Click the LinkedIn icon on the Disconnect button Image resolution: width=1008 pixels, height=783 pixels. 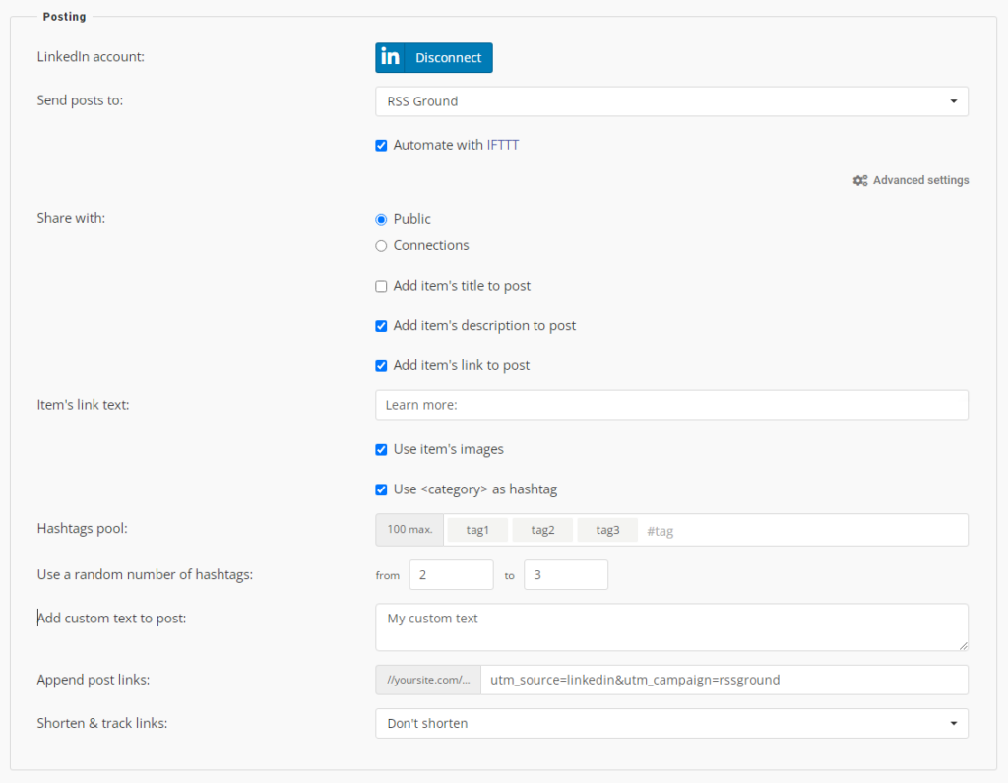(x=389, y=57)
